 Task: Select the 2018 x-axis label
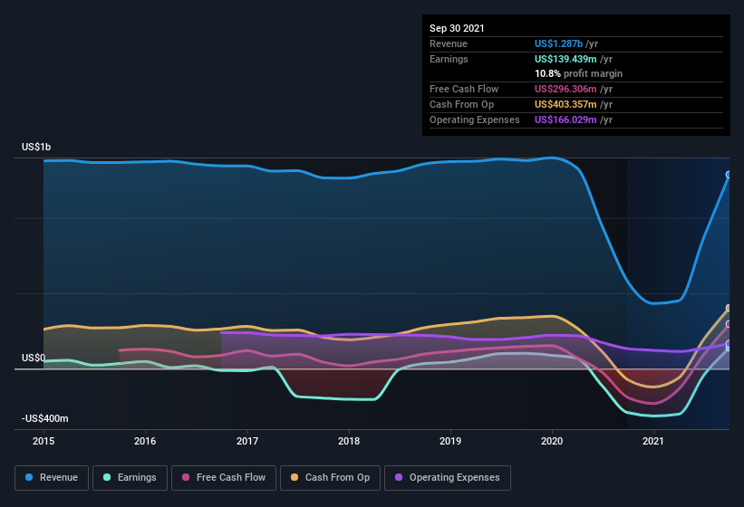click(349, 441)
